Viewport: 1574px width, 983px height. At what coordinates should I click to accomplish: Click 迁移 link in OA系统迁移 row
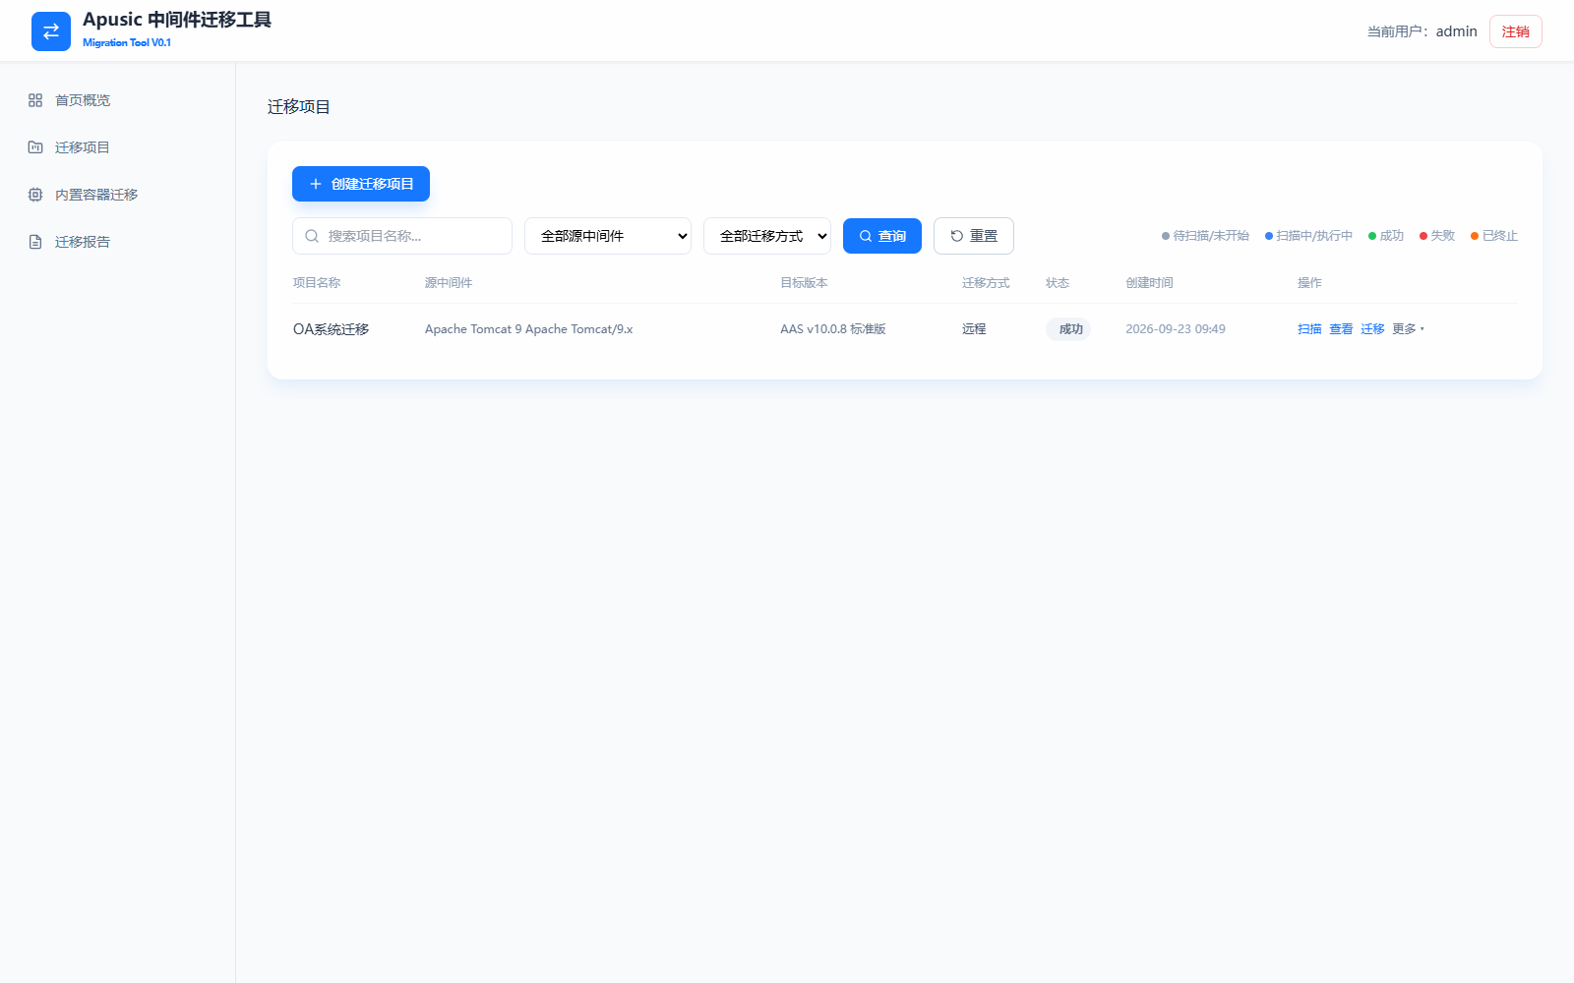(1372, 329)
